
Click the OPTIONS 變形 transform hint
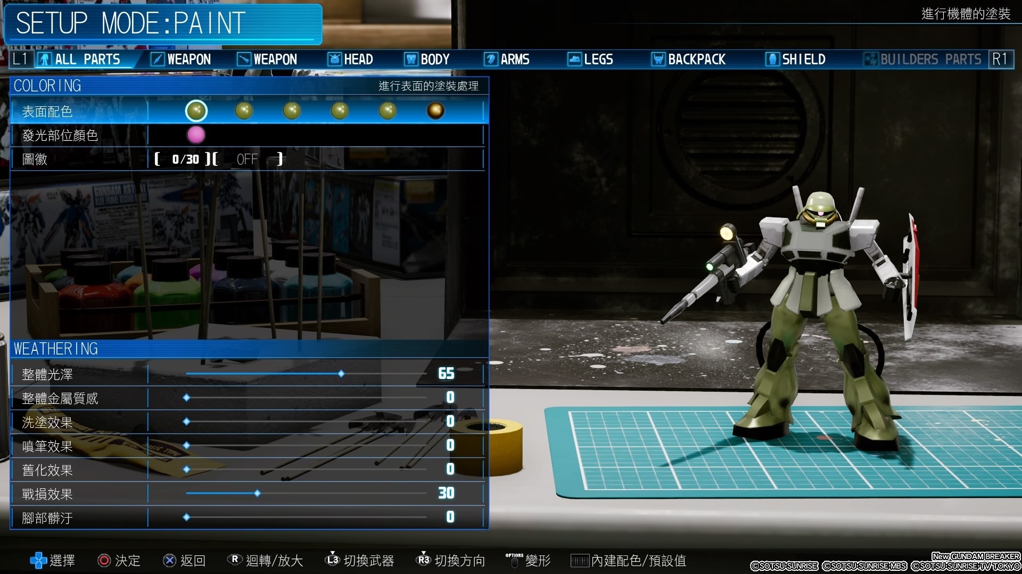[x=528, y=560]
